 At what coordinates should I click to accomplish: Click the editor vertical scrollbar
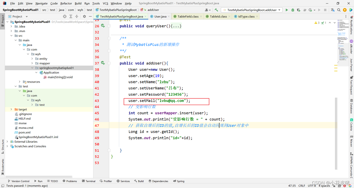tap(336, 133)
